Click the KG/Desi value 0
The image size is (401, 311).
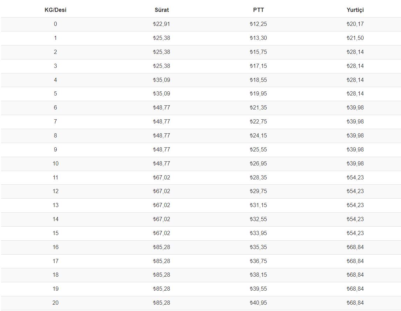coord(56,24)
